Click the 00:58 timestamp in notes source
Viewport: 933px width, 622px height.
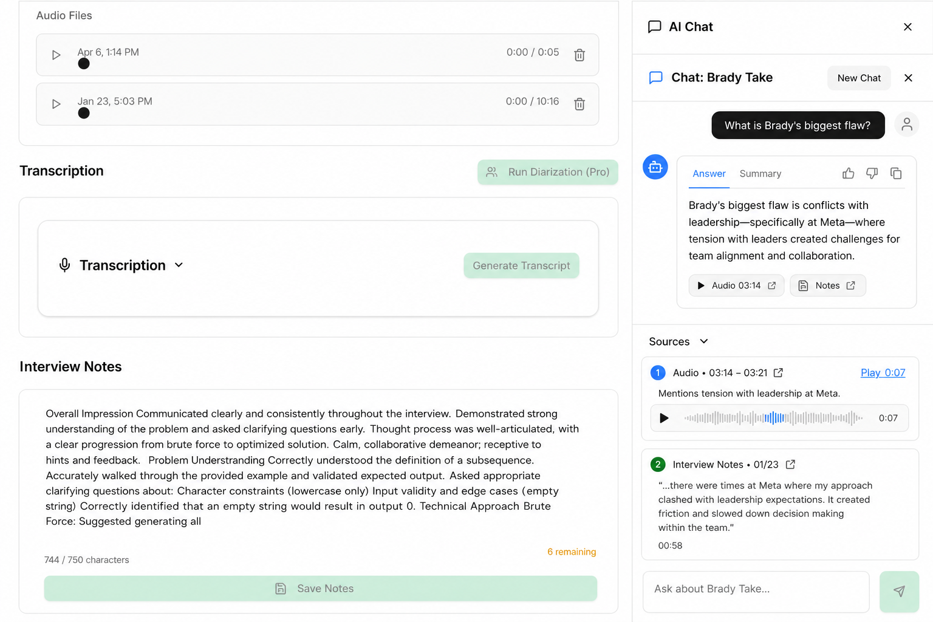point(670,545)
